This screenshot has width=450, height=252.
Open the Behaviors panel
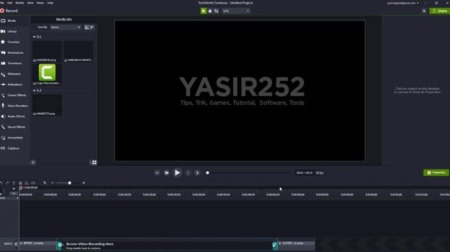(x=15, y=74)
